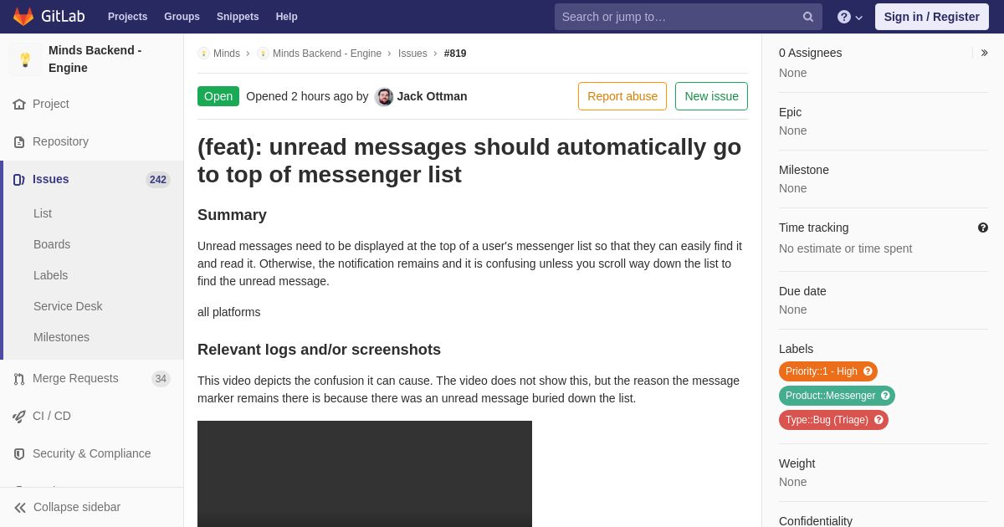Click the Merge Requests icon
Viewport: 1004px width, 527px height.
pos(19,379)
